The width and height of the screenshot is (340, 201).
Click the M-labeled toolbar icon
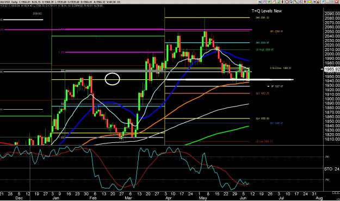coord(314,2)
